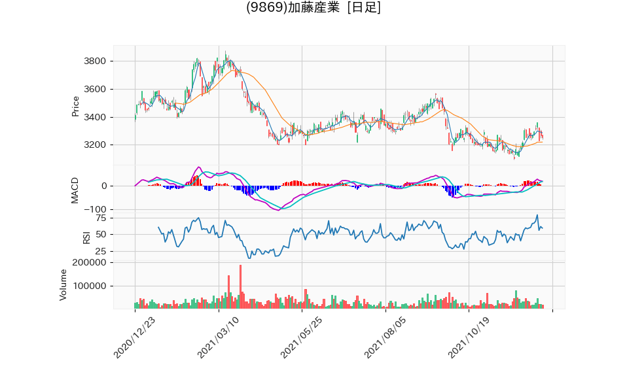Click the 2021/05/25 date label
Viewport: 627px width, 376px height.
302,337
